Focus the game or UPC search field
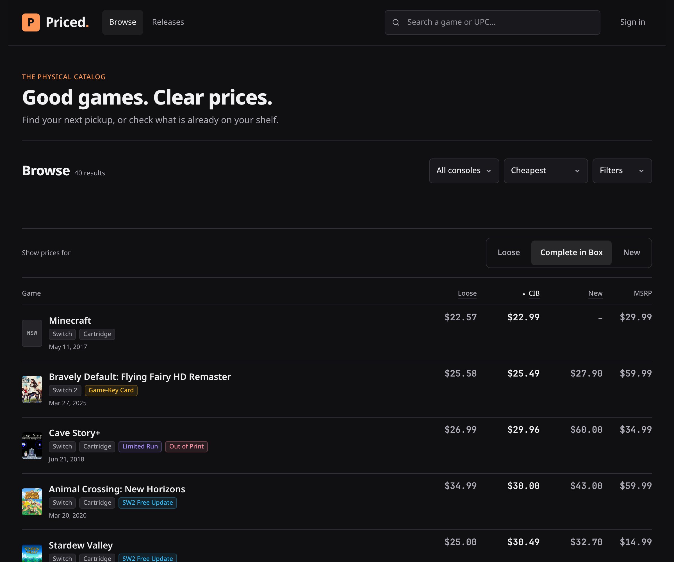 (x=492, y=22)
